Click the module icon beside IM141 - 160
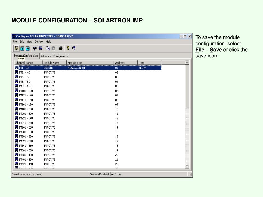263x197 pixels. pos(17,100)
